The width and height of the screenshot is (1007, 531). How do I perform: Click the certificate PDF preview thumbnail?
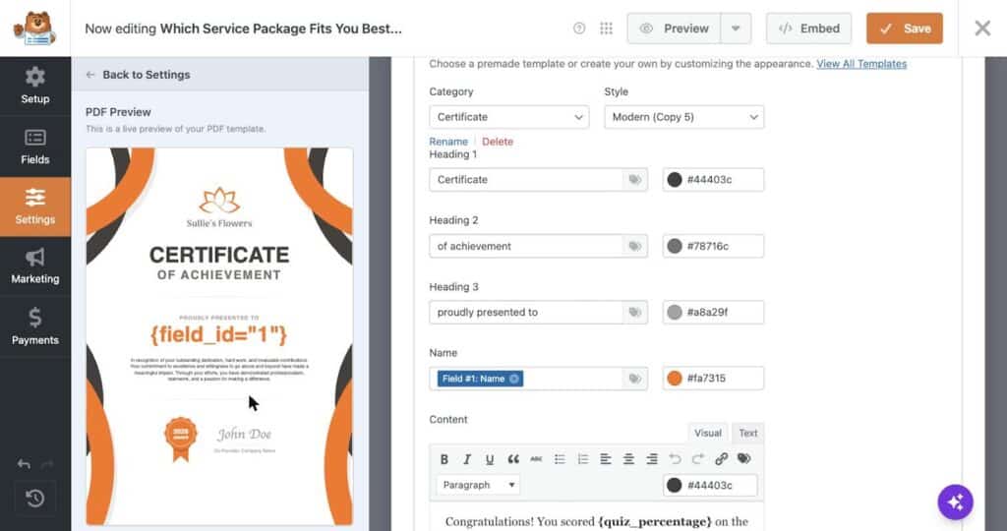tap(219, 336)
